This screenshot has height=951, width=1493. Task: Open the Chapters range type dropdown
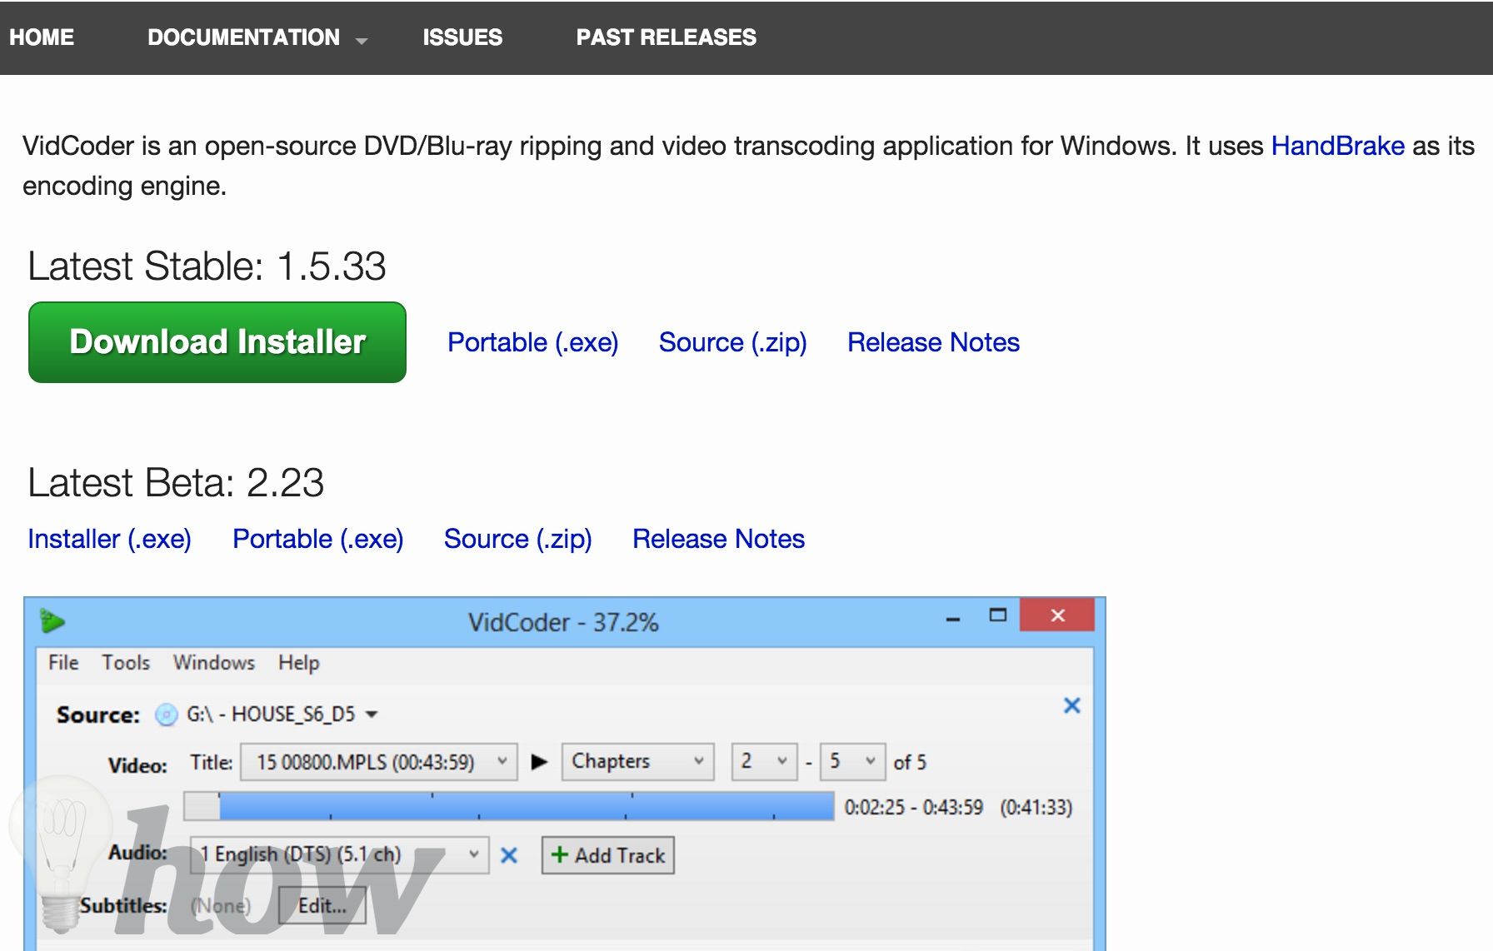638,762
